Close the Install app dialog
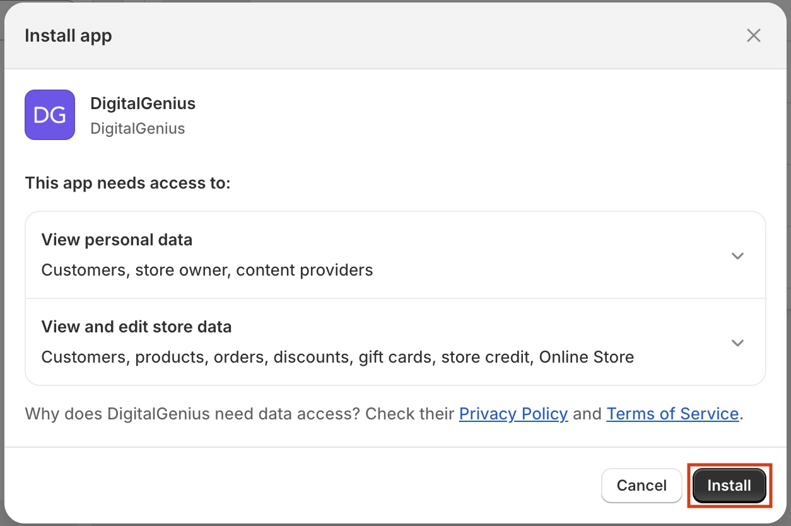Image resolution: width=791 pixels, height=526 pixels. (x=753, y=35)
